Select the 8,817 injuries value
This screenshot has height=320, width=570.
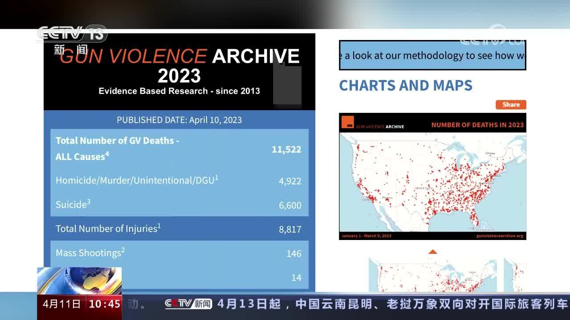pyautogui.click(x=290, y=229)
